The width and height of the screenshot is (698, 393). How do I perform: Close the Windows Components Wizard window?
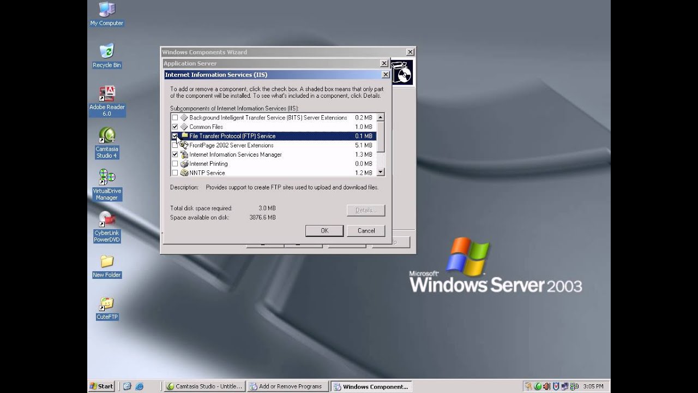[410, 52]
